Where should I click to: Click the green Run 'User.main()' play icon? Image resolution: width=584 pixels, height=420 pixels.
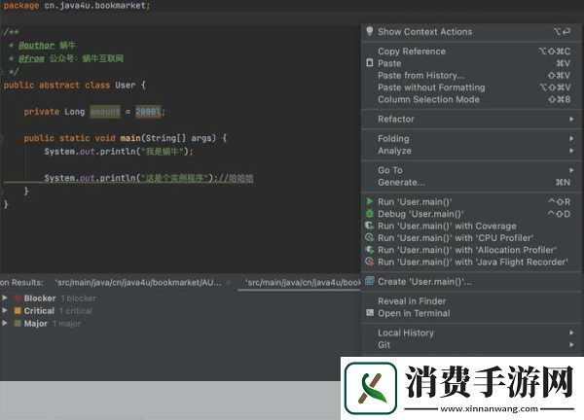(370, 202)
